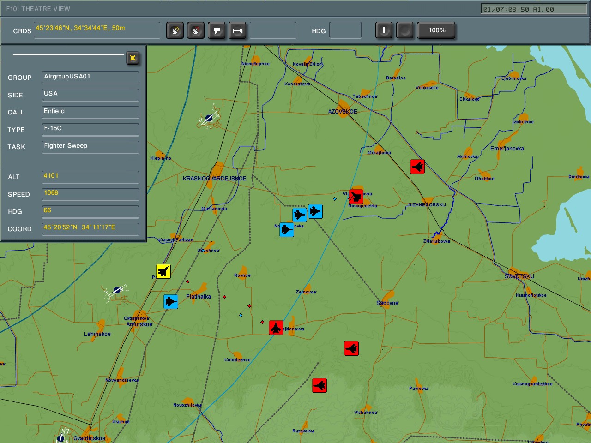Select the westernmost blue aircraft of the trio
Image resolution: width=591 pixels, height=443 pixels.
pyautogui.click(x=287, y=229)
